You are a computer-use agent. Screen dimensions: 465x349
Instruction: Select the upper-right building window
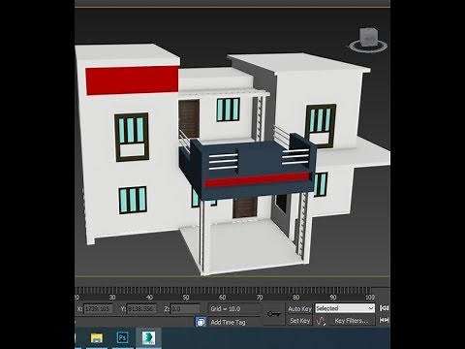tap(321, 126)
